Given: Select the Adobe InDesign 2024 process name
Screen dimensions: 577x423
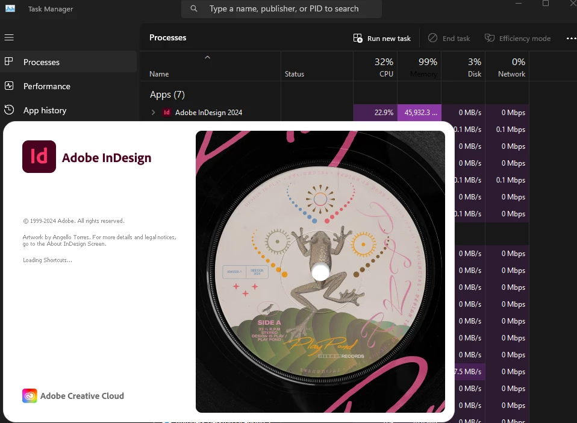Looking at the screenshot, I should [x=208, y=113].
